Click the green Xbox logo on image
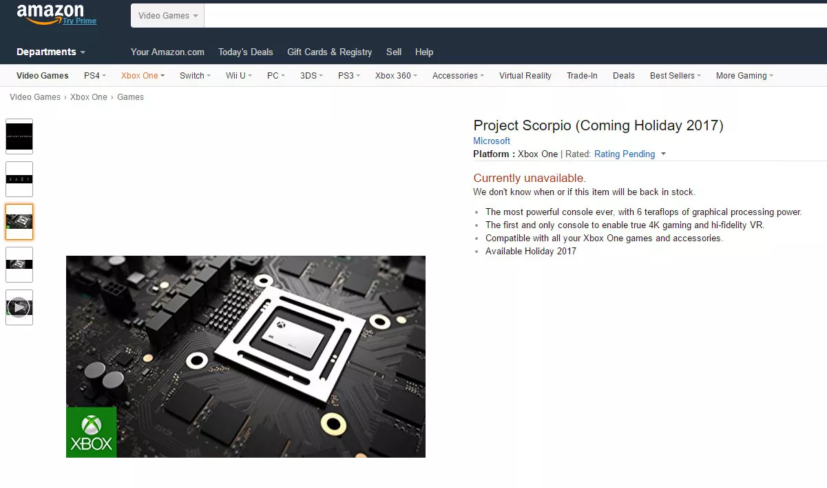Screen dimensions: 827x488 [92, 432]
